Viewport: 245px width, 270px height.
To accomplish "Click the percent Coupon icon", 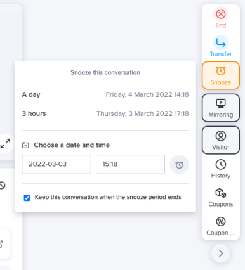I will coord(221,222).
